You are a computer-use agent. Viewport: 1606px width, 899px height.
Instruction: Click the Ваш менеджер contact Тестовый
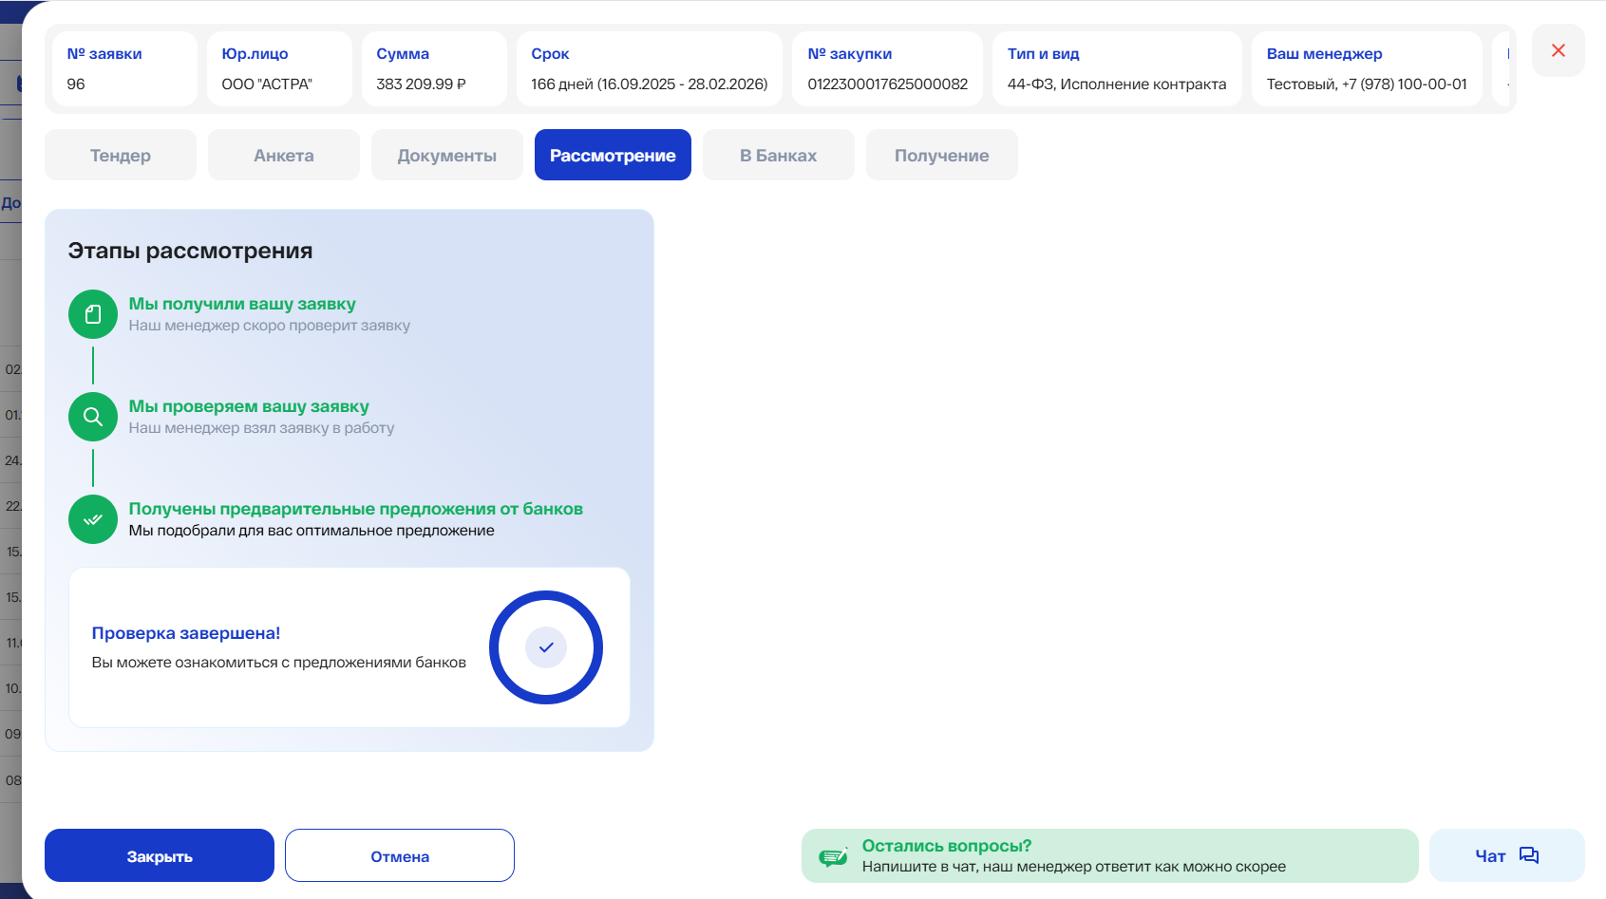click(1367, 84)
